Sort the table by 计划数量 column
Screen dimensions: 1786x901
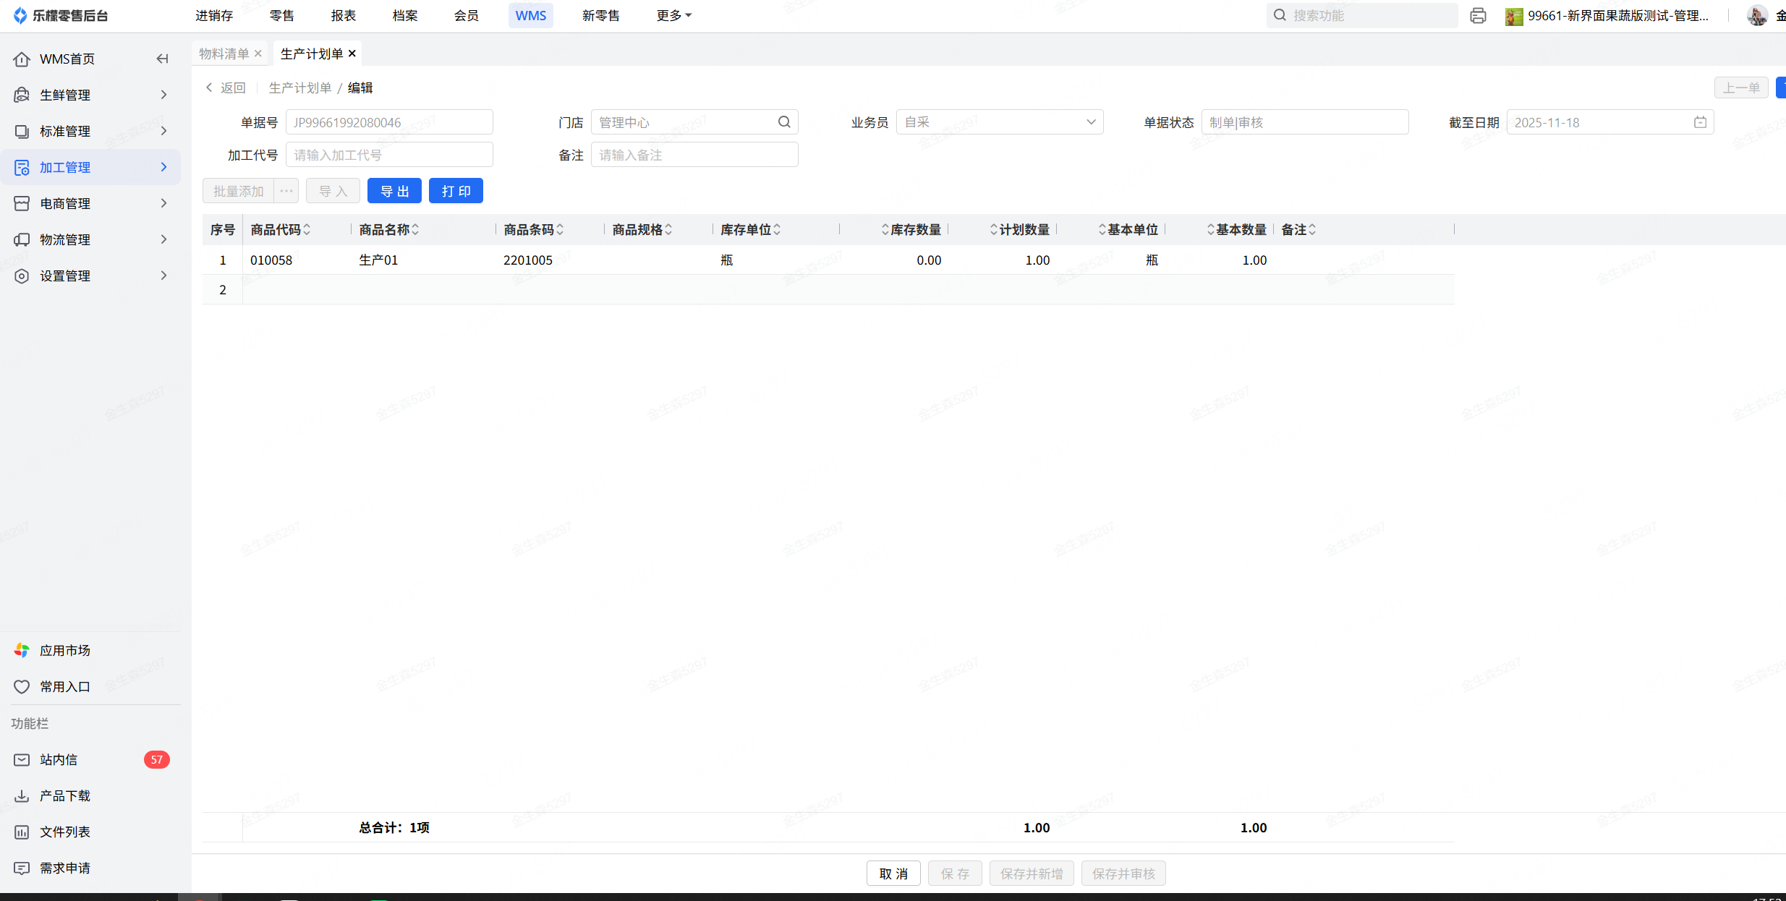(x=994, y=229)
